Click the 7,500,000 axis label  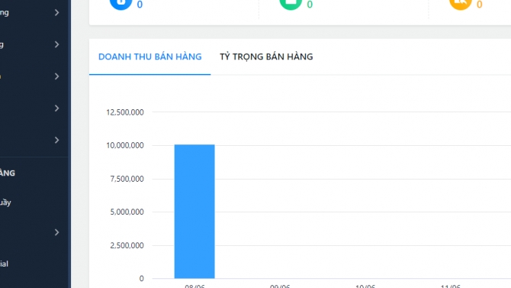[127, 179]
